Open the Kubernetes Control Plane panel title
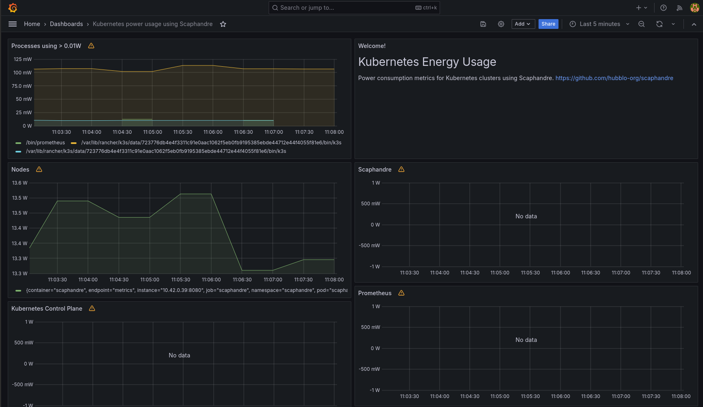 click(x=47, y=309)
